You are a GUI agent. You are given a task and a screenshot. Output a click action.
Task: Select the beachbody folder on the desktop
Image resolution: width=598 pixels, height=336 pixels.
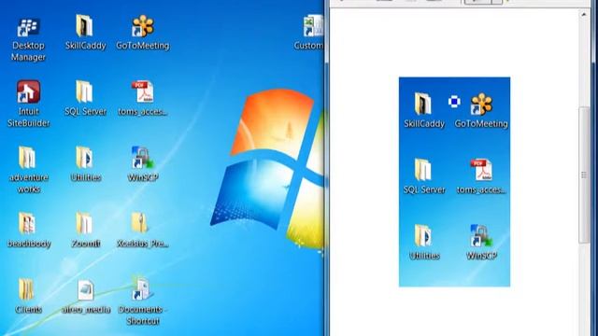(x=29, y=230)
